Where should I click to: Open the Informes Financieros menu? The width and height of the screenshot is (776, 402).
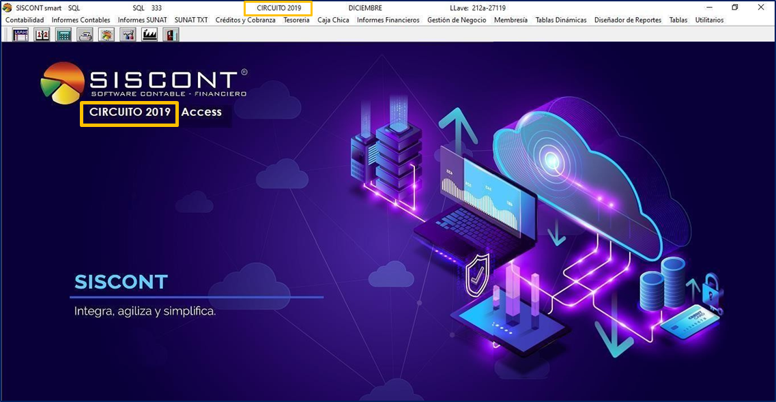click(388, 20)
